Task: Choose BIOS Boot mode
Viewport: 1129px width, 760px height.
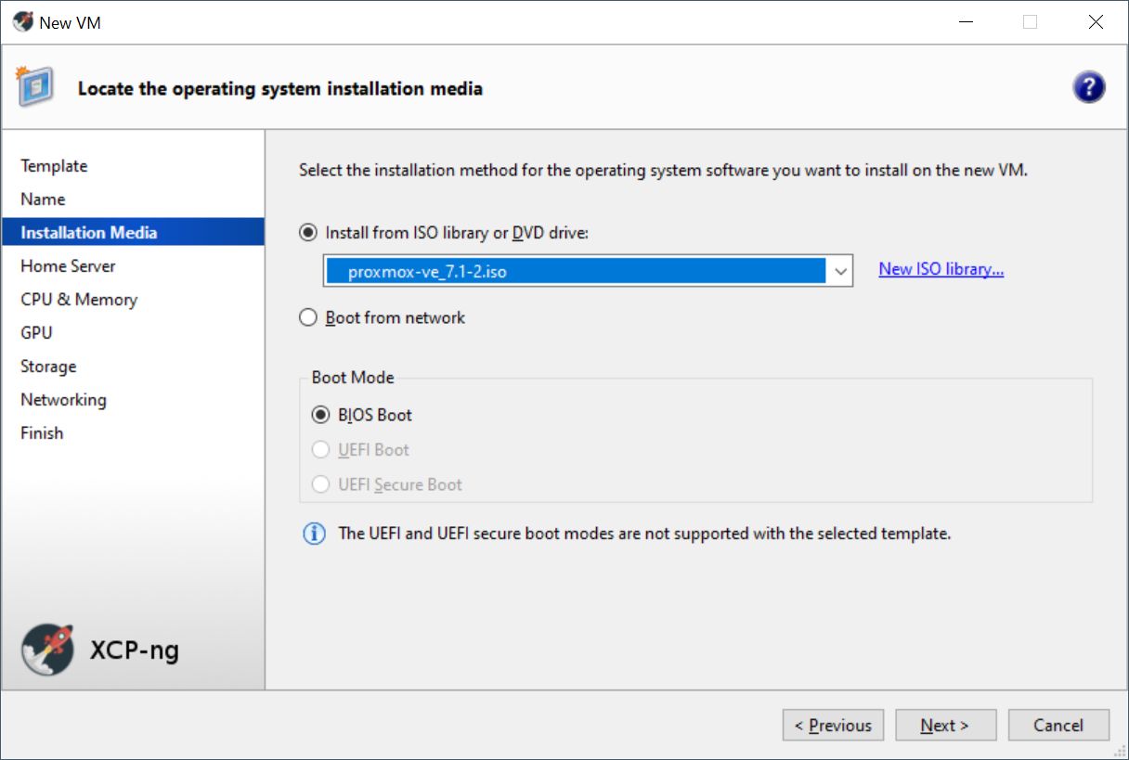Action: pos(320,415)
